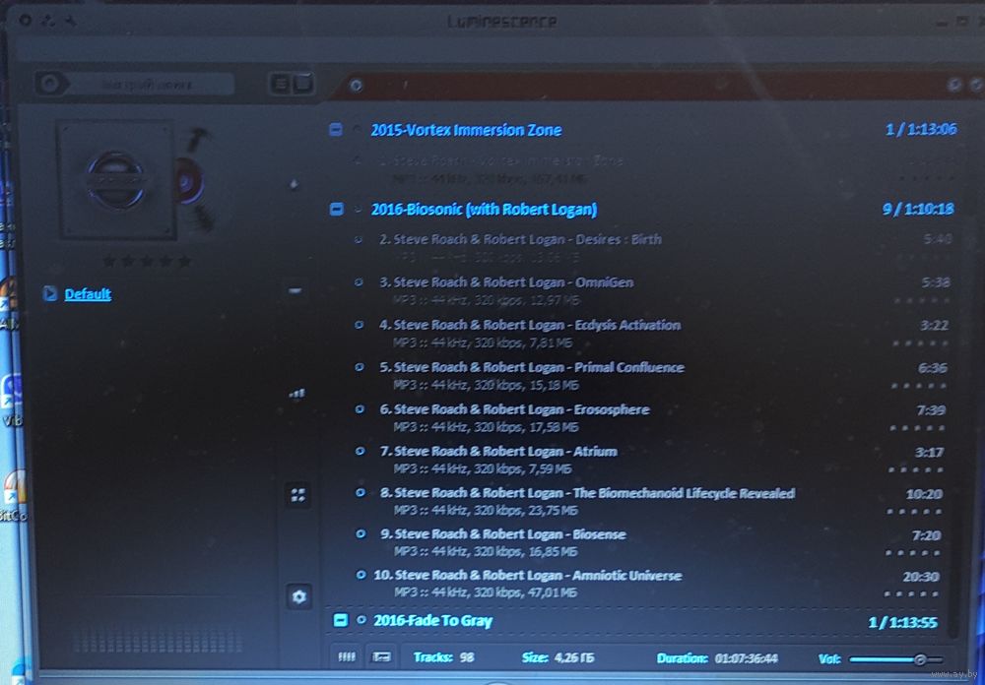This screenshot has width=985, height=685.
Task: Collapse the 2016-Fade To Gray group
Action: (341, 620)
